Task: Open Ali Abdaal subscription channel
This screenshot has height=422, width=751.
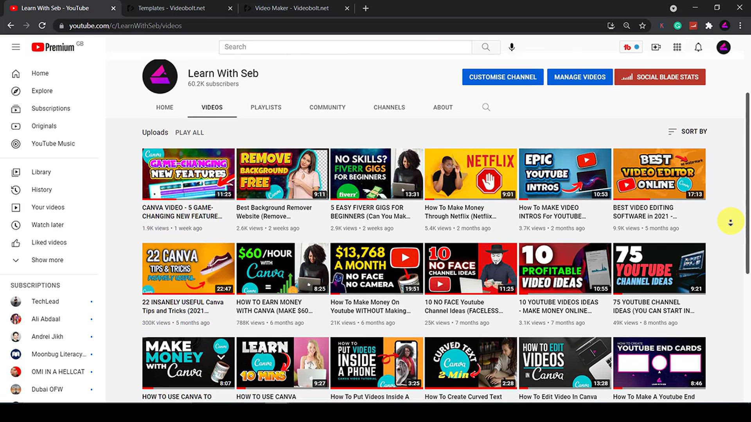Action: [49, 319]
